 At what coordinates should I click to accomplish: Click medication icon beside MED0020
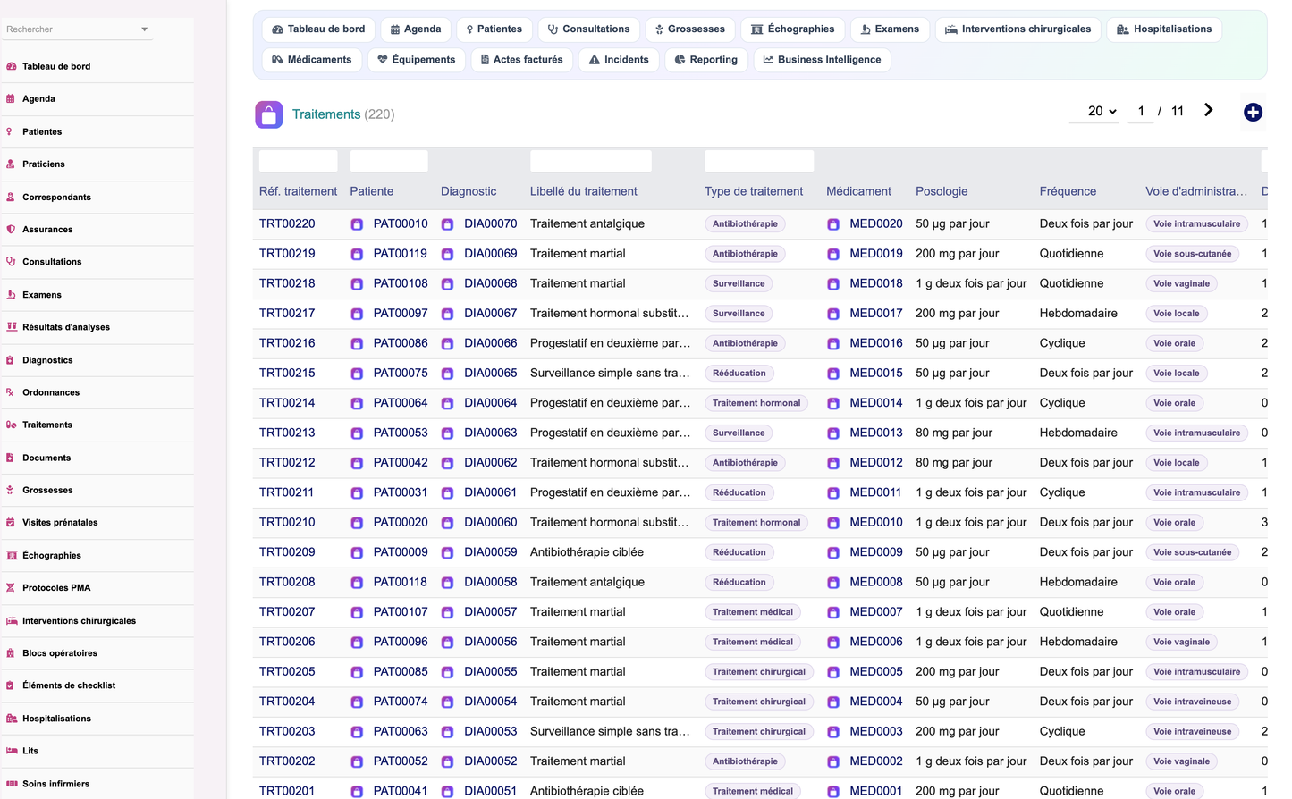833,224
